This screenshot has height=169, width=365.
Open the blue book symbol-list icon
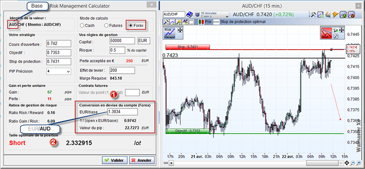[190, 15]
